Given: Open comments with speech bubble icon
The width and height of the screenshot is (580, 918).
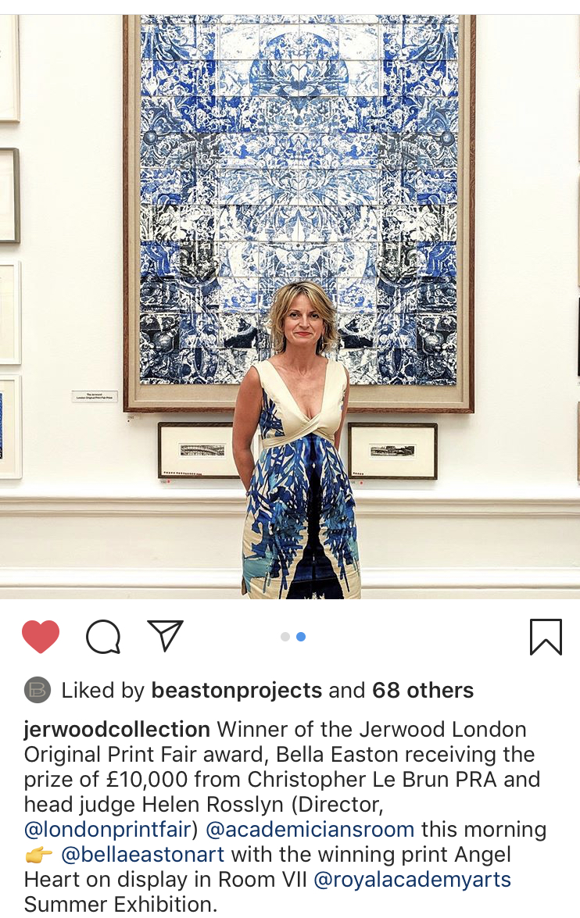Looking at the screenshot, I should (x=103, y=637).
